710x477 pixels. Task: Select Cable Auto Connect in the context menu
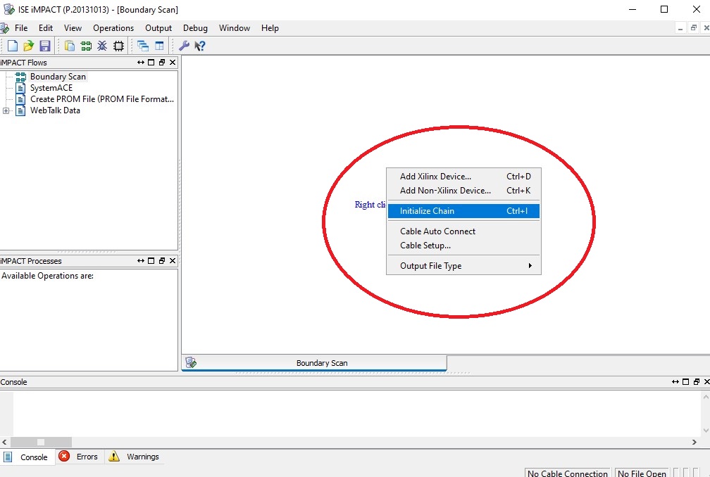tap(463, 231)
